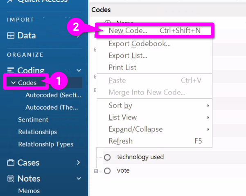Click the Coding icon under Organize

tap(11, 70)
